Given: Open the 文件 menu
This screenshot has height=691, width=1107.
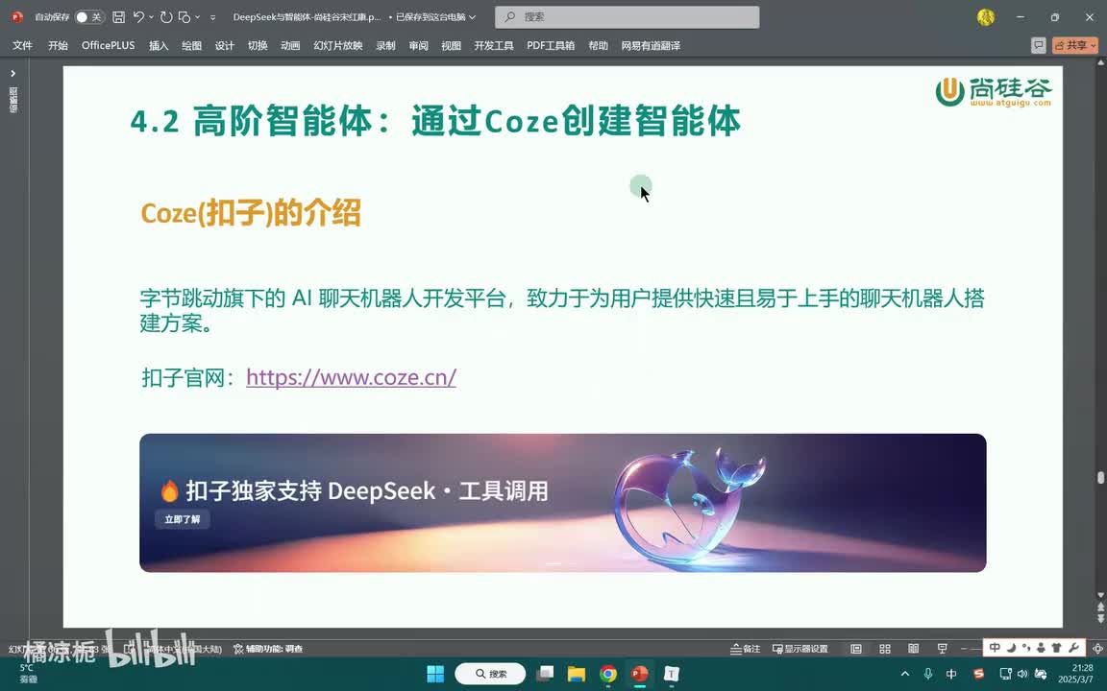Looking at the screenshot, I should [x=23, y=45].
